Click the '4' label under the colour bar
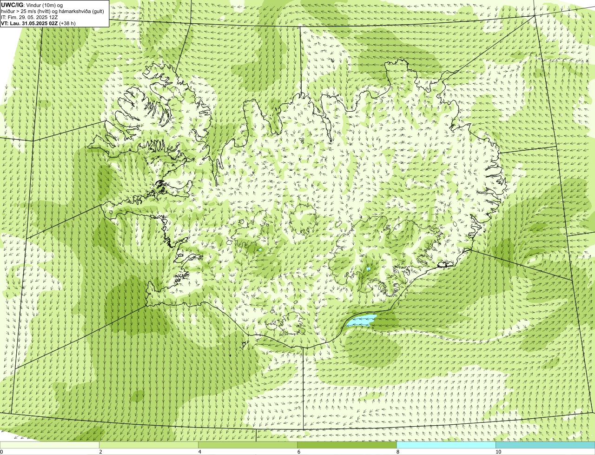Screen dimensions: 595x455 199,452
